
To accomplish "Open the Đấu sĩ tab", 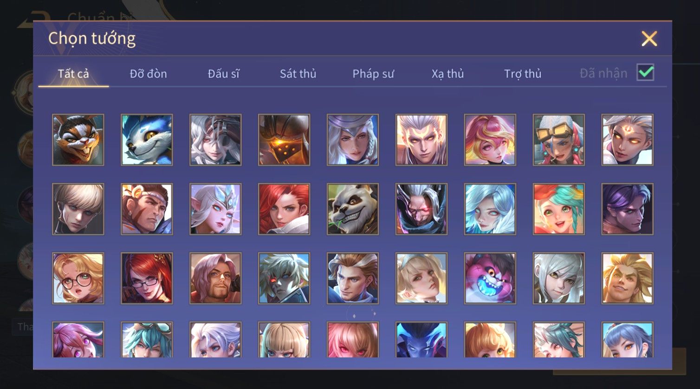I will click(223, 74).
